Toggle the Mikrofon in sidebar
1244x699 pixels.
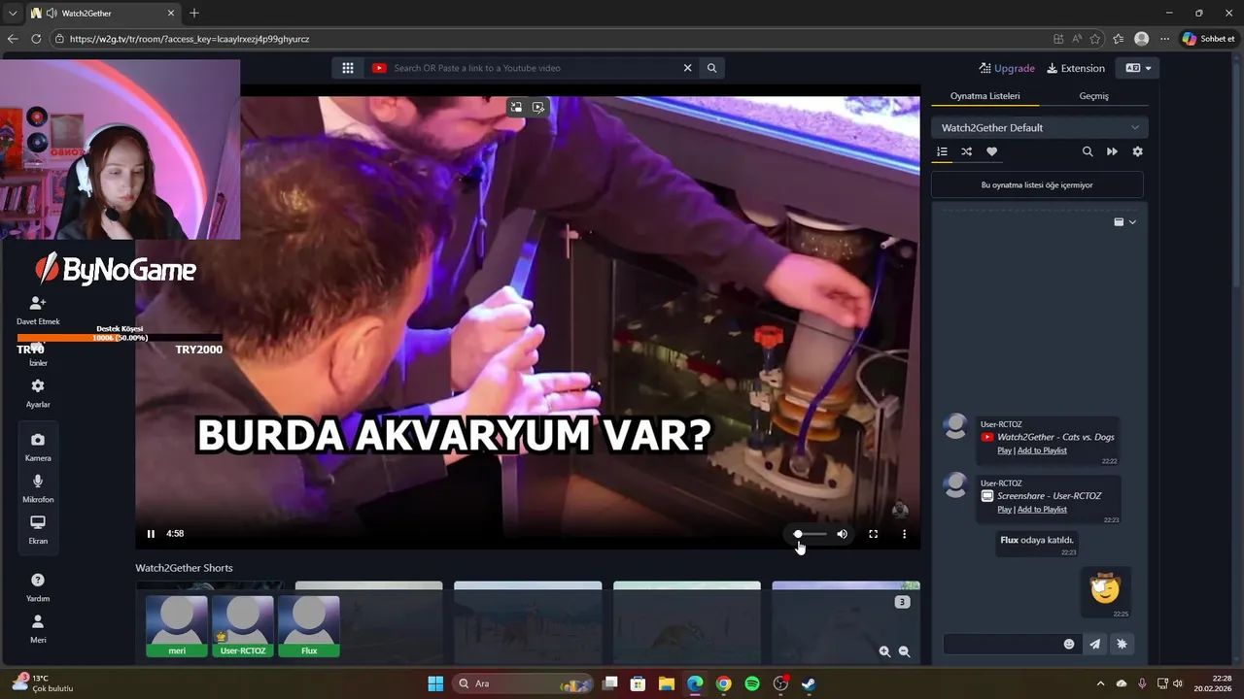[x=38, y=488]
